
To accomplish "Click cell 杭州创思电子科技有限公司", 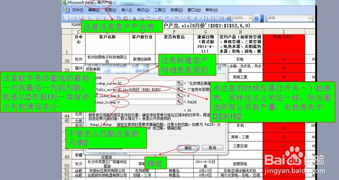I will click(107, 59).
